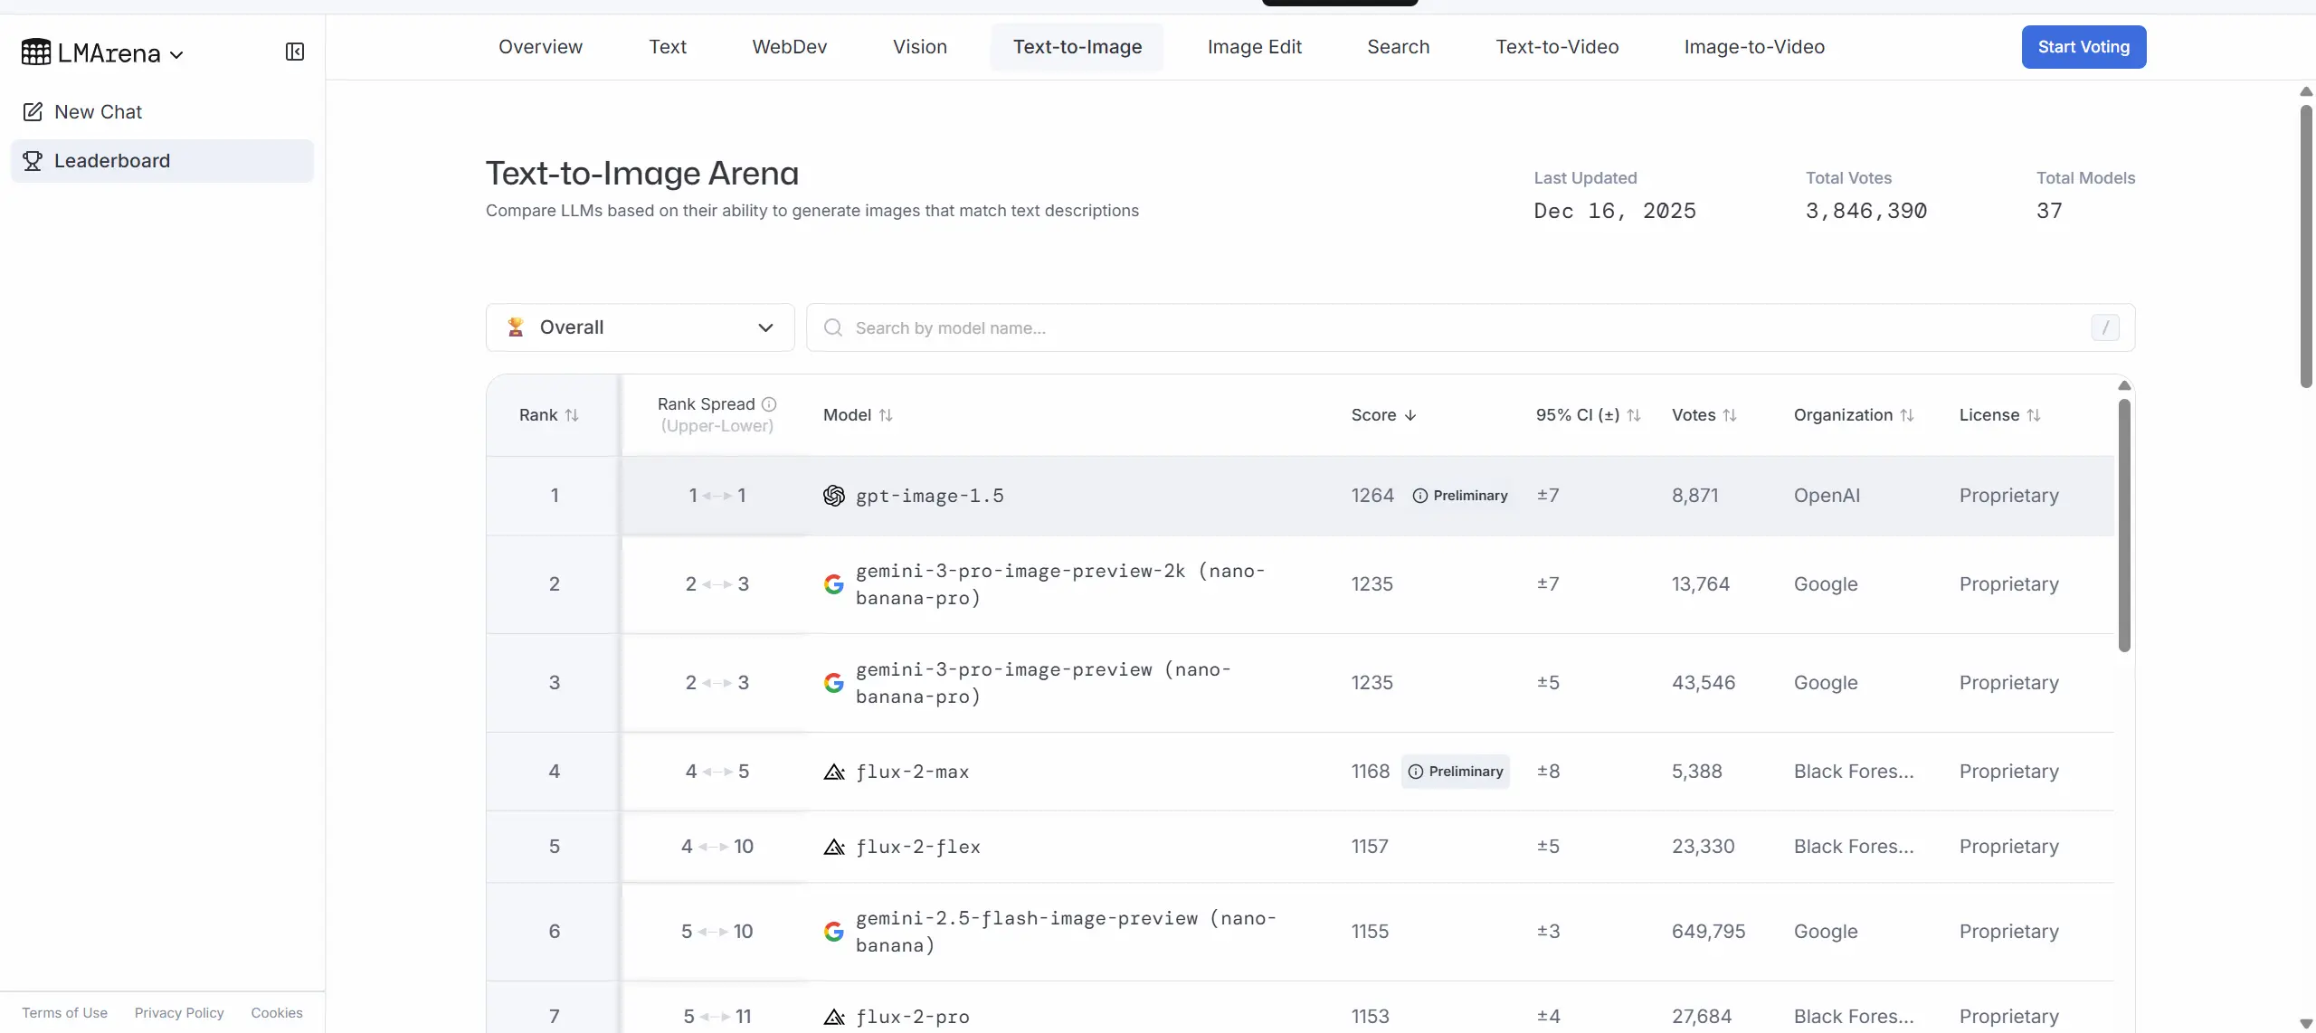The width and height of the screenshot is (2316, 1033).
Task: Open the Overall category dropdown
Action: [640, 327]
